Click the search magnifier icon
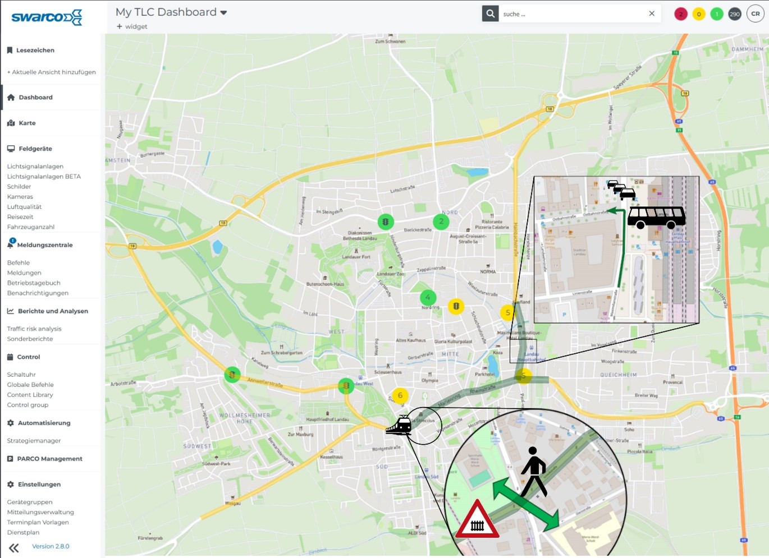769x558 pixels. [x=490, y=14]
